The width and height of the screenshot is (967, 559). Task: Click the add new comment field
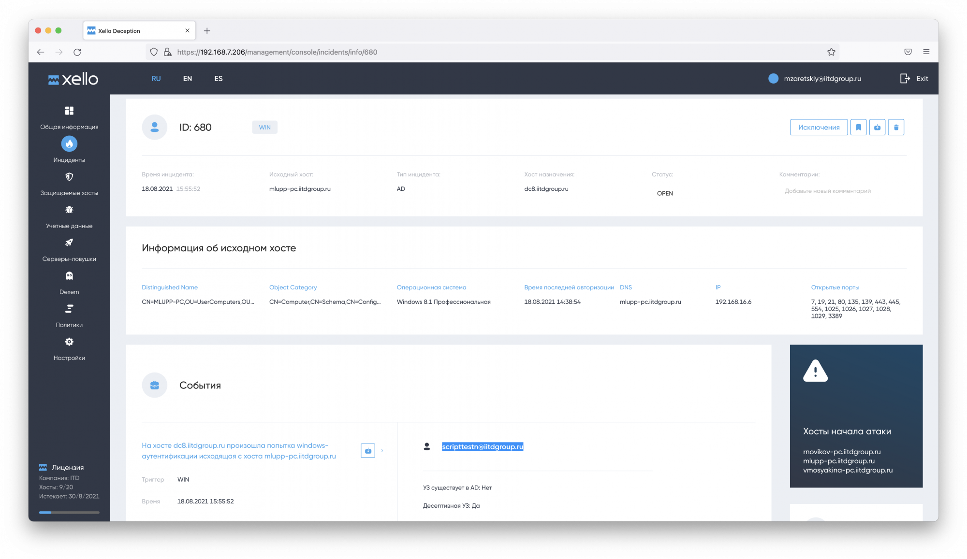(x=827, y=191)
